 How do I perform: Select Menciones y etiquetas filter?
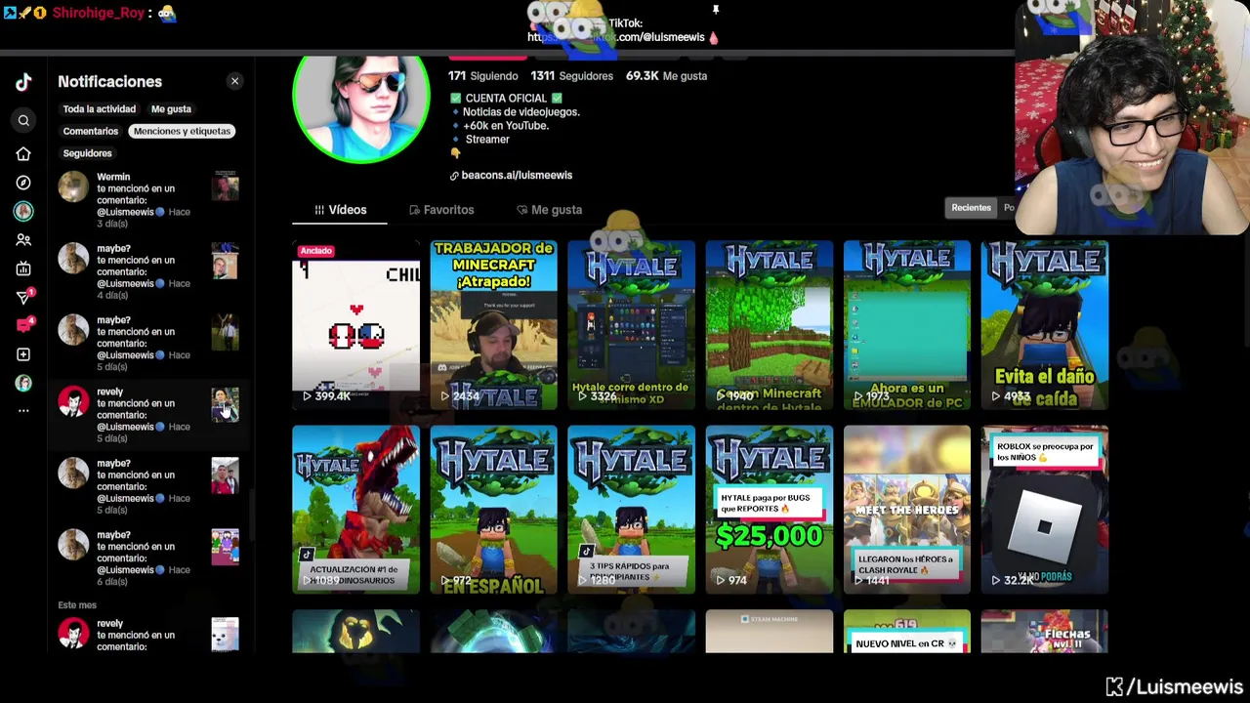tap(182, 131)
